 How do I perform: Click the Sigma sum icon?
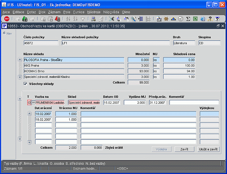coord(188,19)
